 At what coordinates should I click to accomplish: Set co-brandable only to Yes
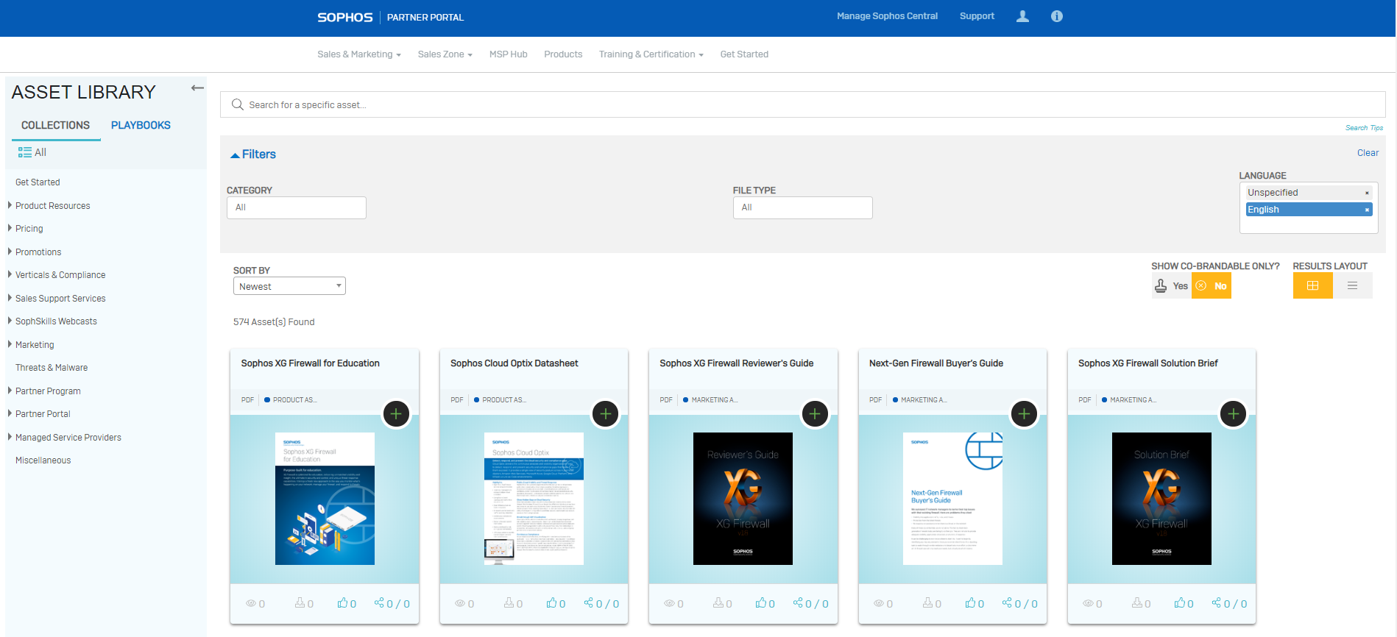point(1172,286)
